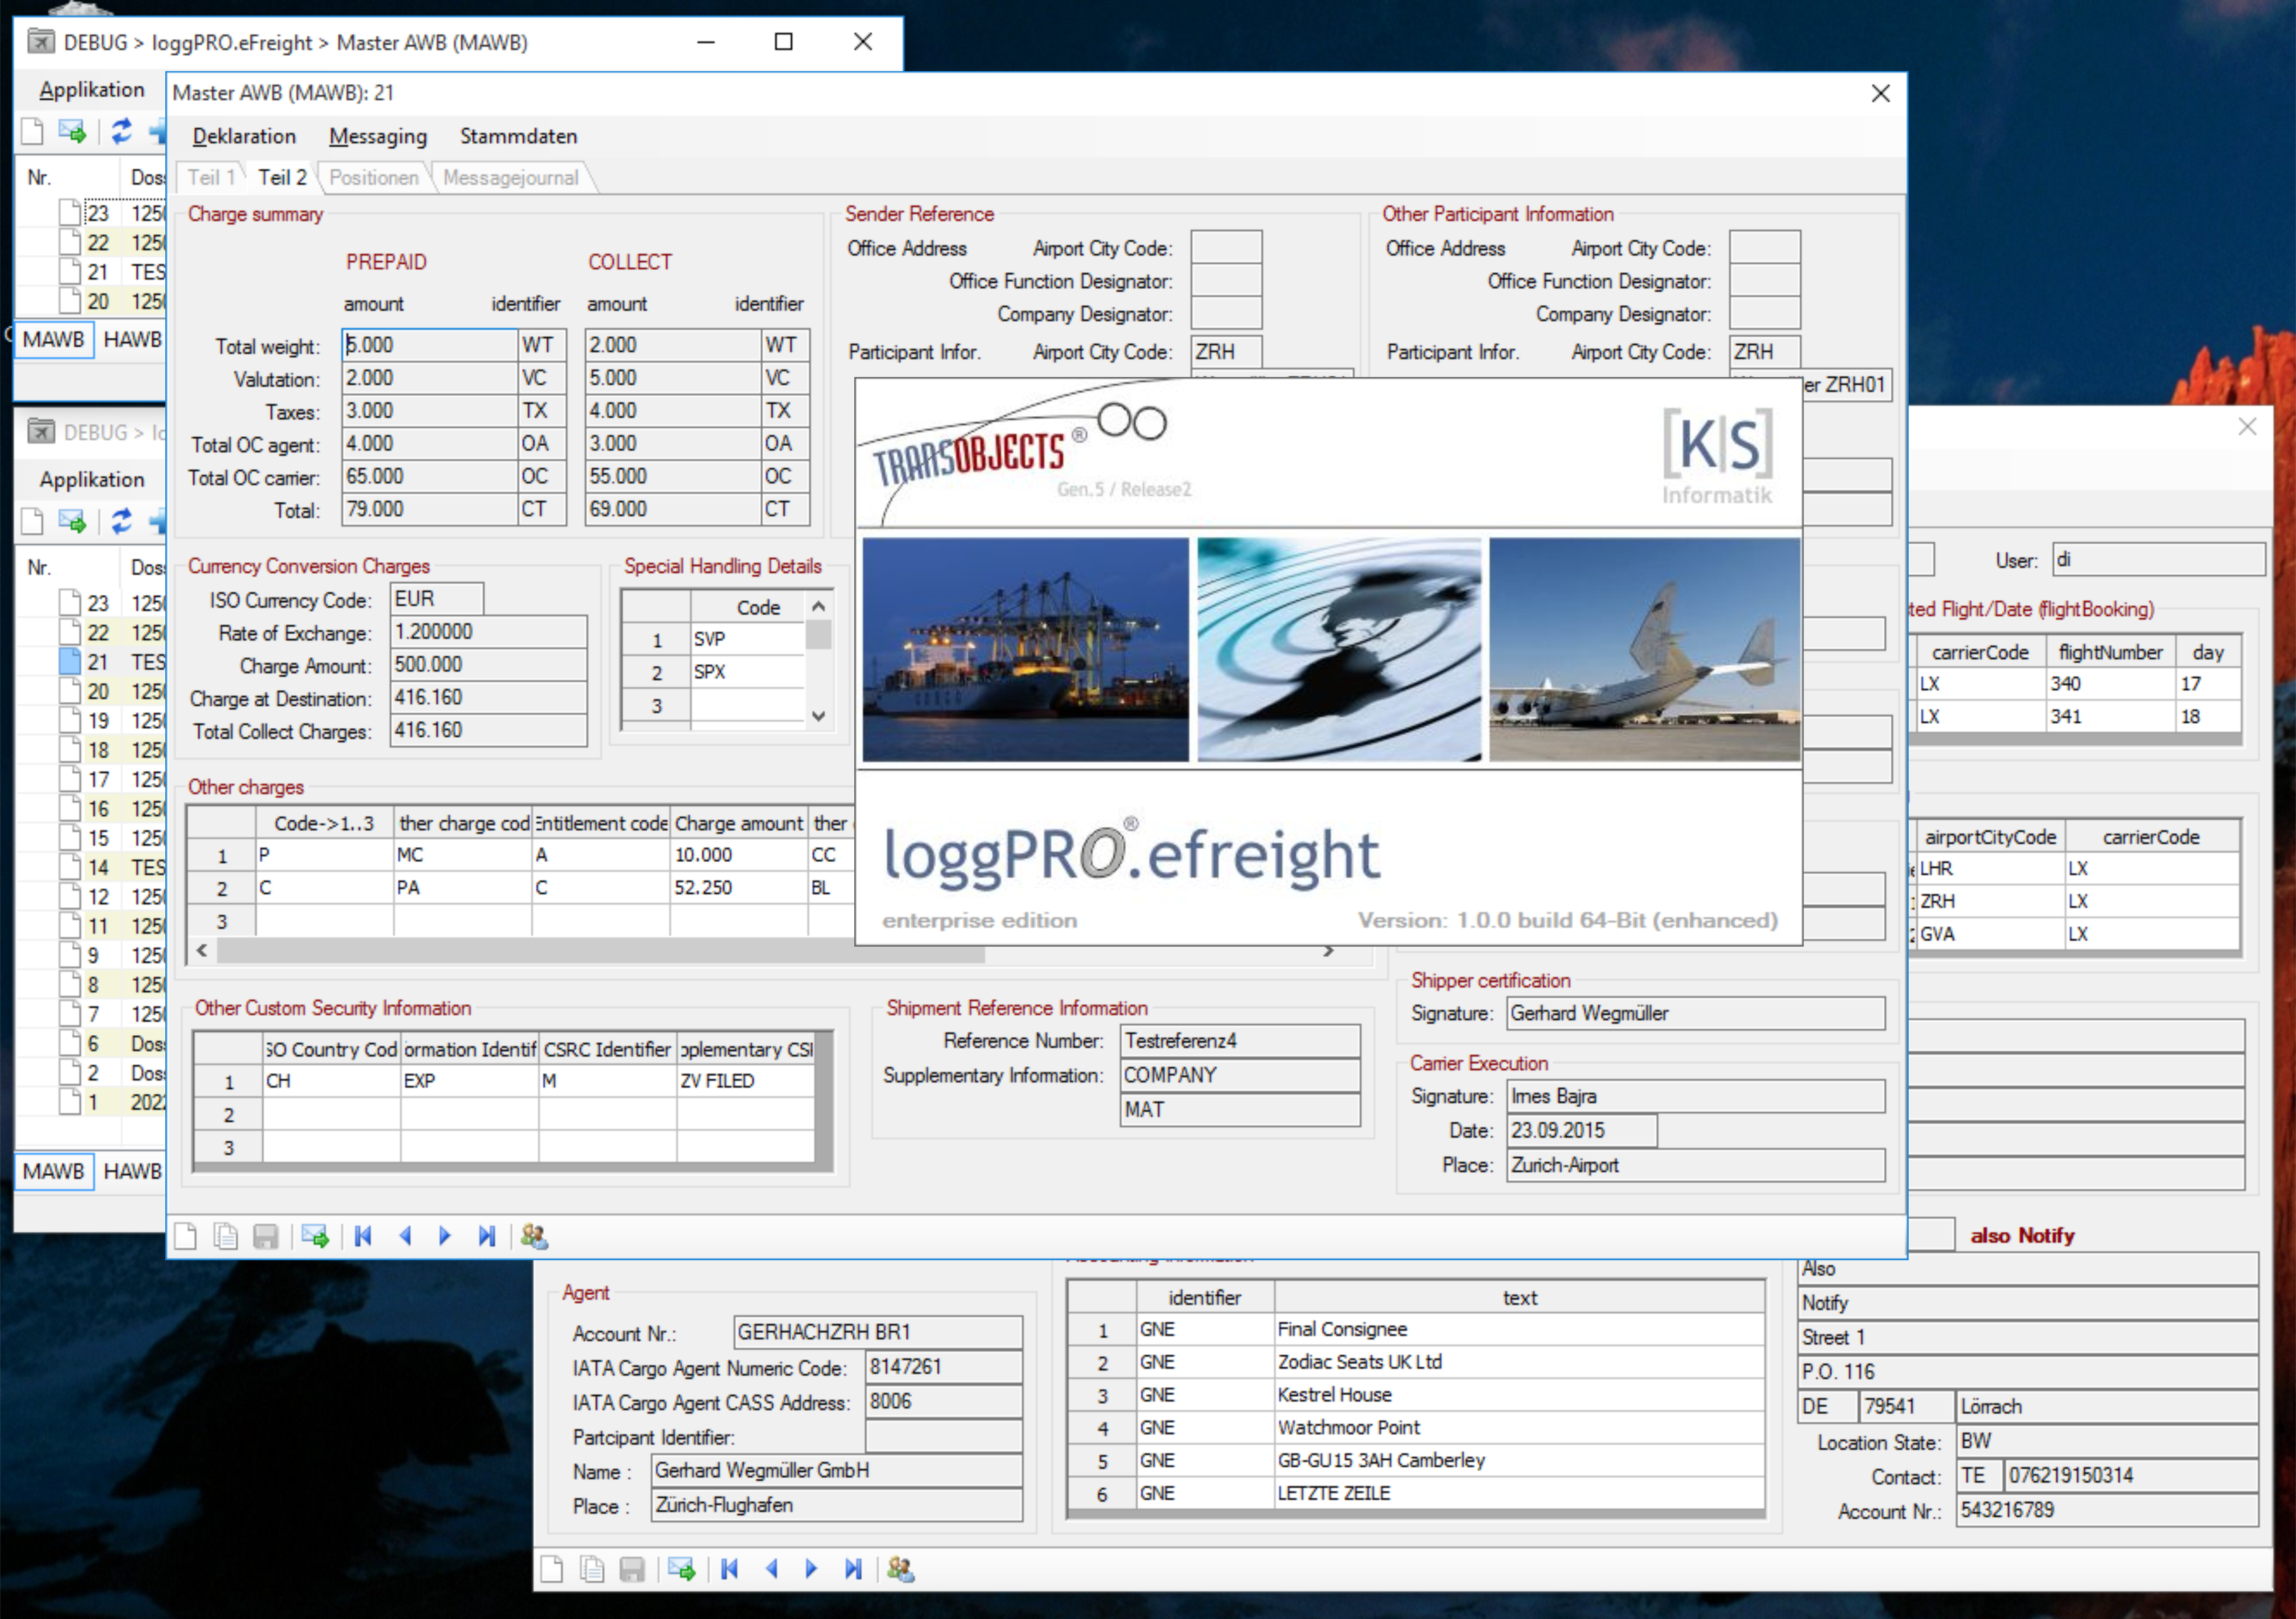Jump to first record in Master AWB toolbar
The width and height of the screenshot is (2296, 1619).
pos(363,1237)
